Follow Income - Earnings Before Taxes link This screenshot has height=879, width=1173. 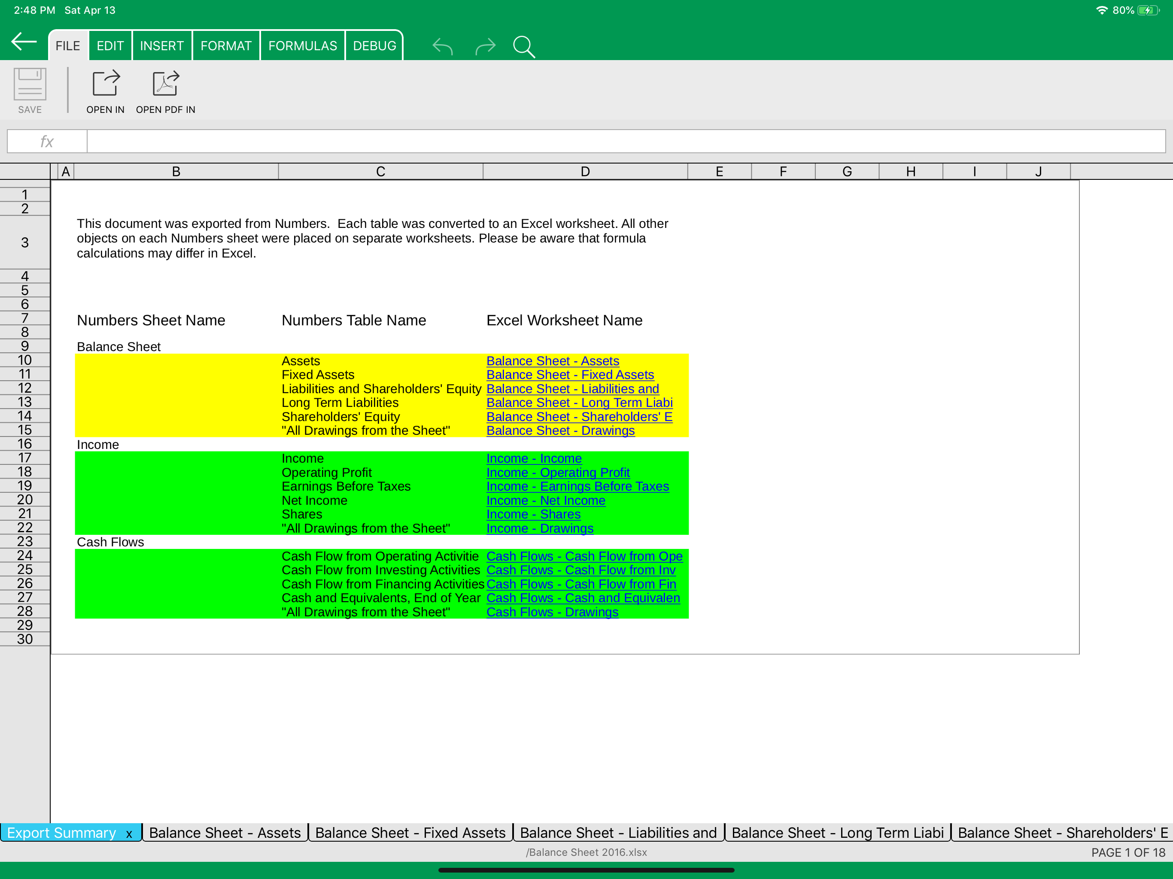577,487
